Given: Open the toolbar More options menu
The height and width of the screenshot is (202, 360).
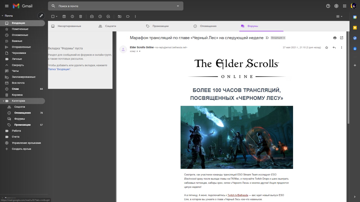Looking at the screenshot, I should 135,17.
